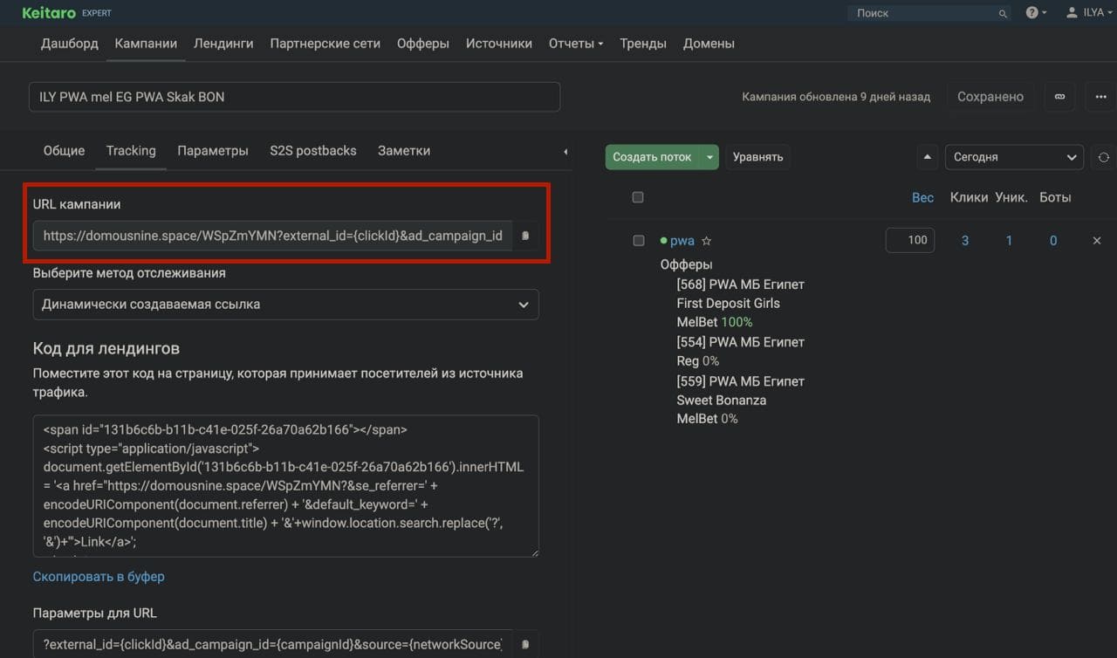1117x658 pixels.
Task: Copy URL parameters with clipboard icon
Action: coord(525,644)
